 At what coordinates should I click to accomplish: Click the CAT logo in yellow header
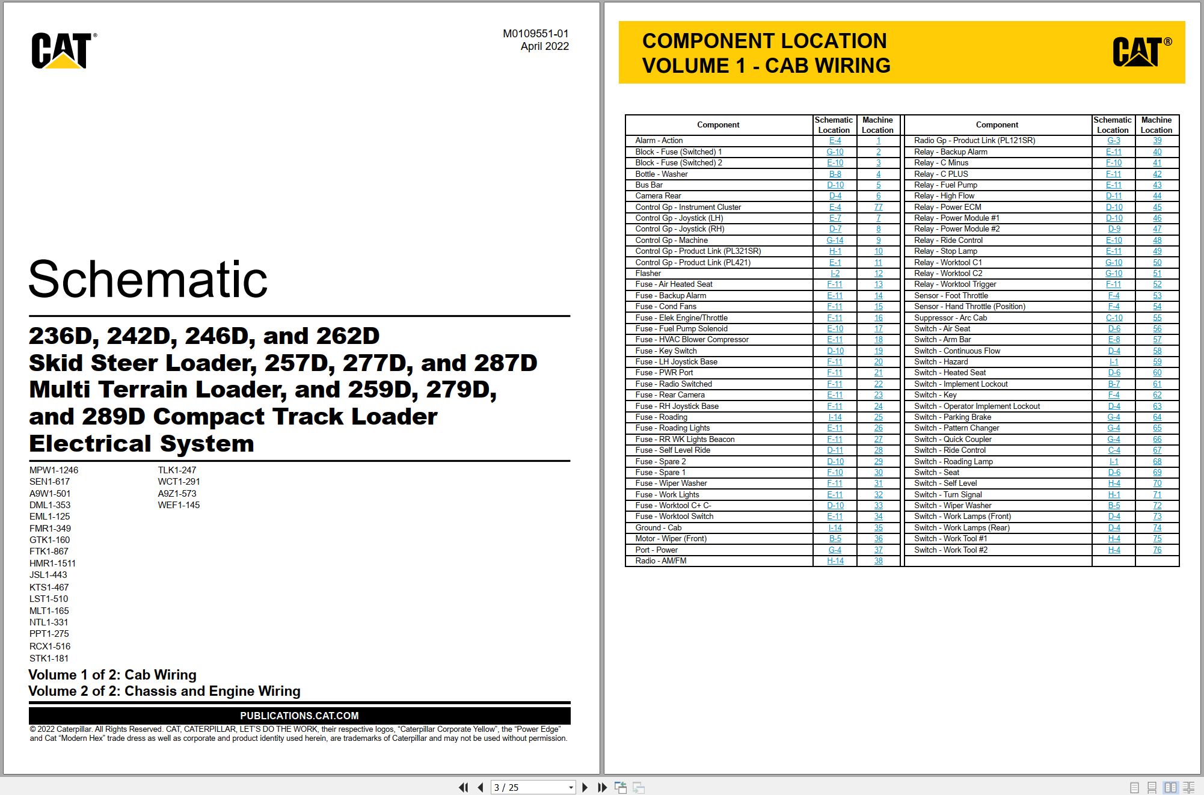click(1141, 52)
